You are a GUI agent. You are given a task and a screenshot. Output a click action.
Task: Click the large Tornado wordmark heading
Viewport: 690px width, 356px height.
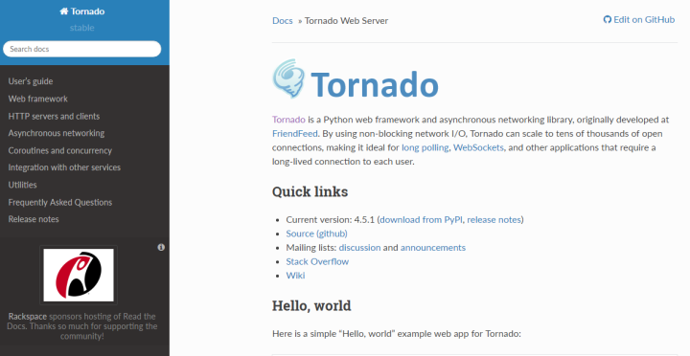click(375, 84)
